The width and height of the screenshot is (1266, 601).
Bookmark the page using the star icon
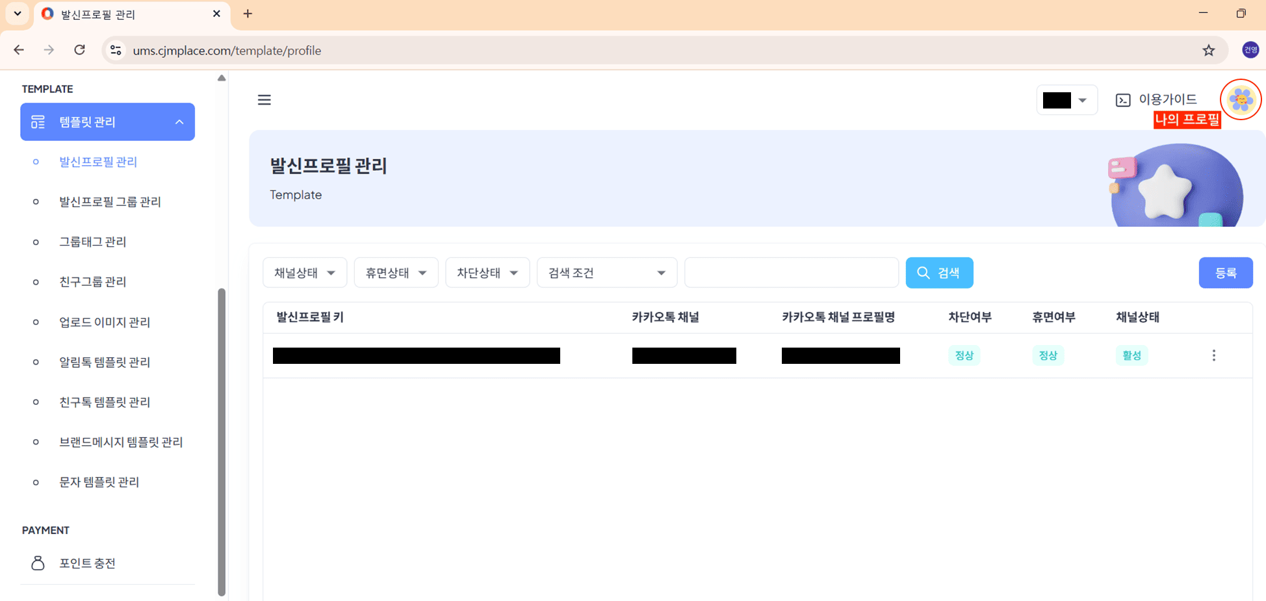[x=1209, y=50]
